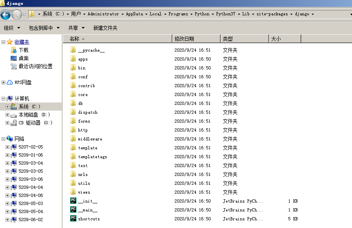Click the urls folder icon

coord(73,174)
